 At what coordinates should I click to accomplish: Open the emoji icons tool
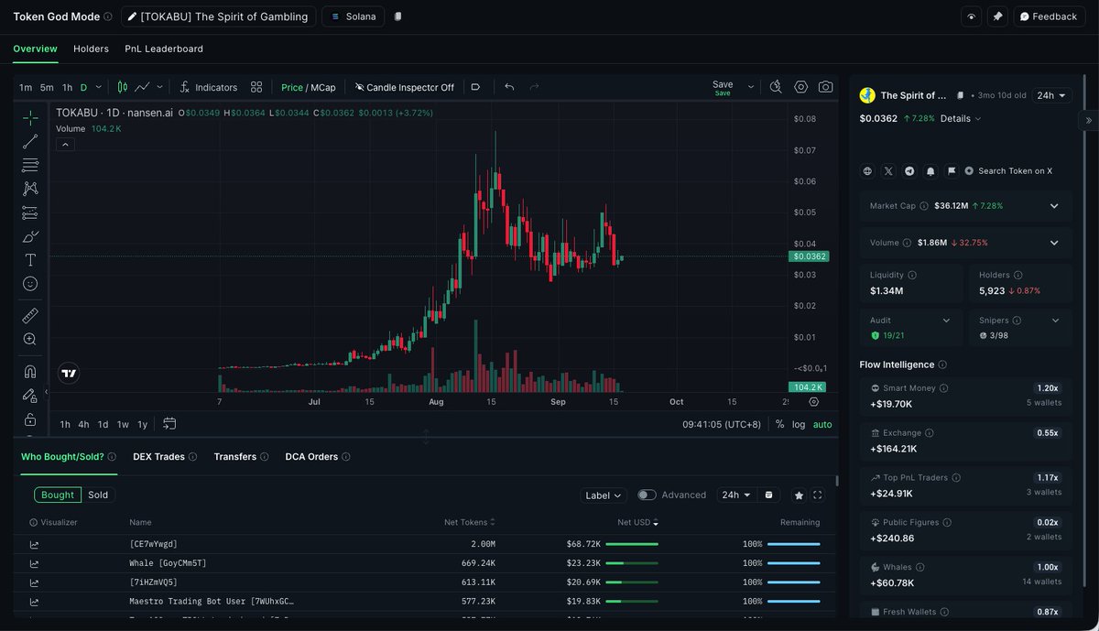click(x=30, y=284)
